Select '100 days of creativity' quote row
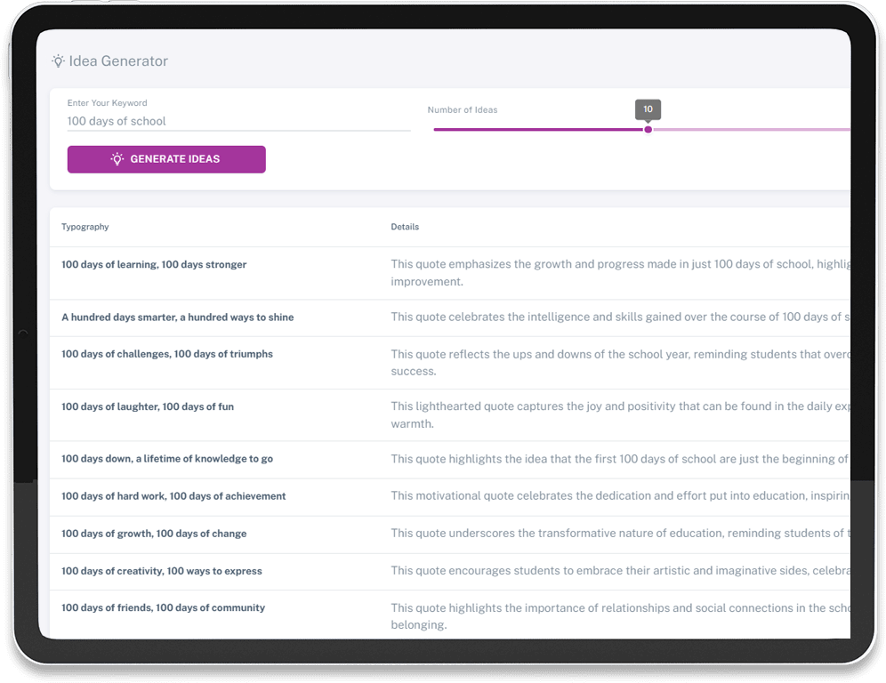Viewport: 886px width, 683px height. (162, 571)
